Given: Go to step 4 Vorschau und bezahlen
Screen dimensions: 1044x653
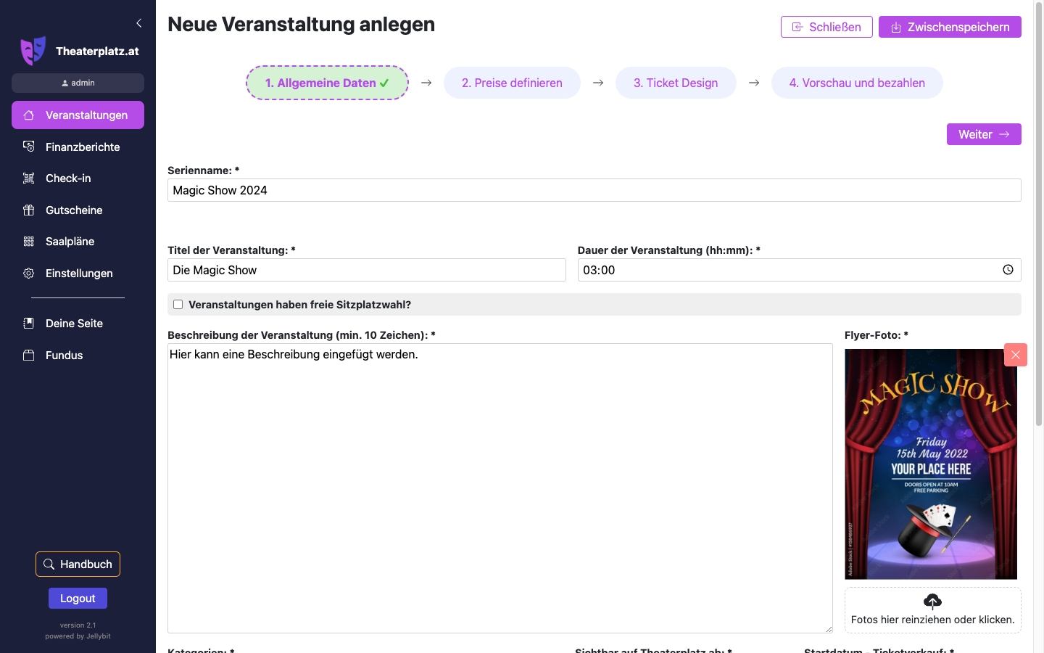Looking at the screenshot, I should click(857, 83).
